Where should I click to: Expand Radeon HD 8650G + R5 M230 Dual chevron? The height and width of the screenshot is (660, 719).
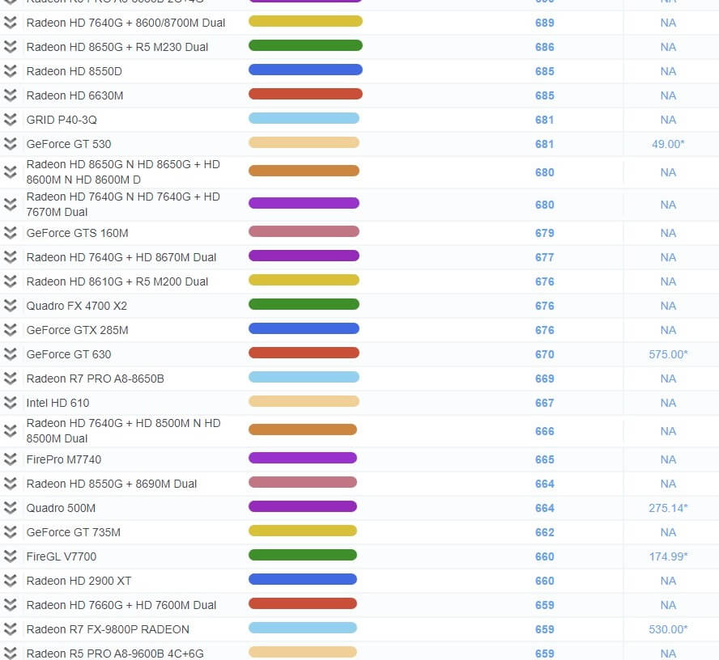coord(10,47)
